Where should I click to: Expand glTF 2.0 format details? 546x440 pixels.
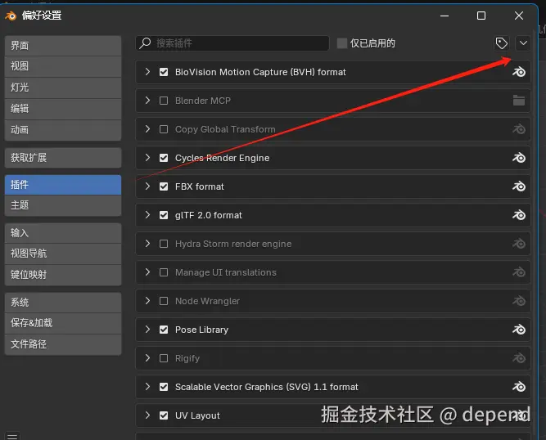point(147,214)
